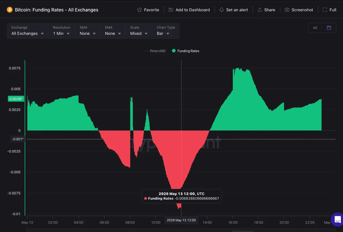Select the All time range button

(315, 28)
